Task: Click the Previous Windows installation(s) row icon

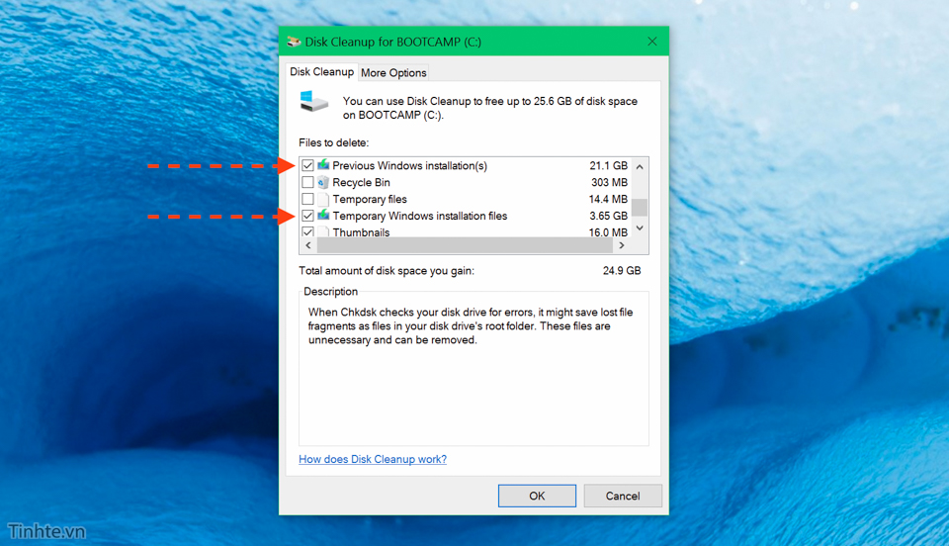Action: (323, 165)
